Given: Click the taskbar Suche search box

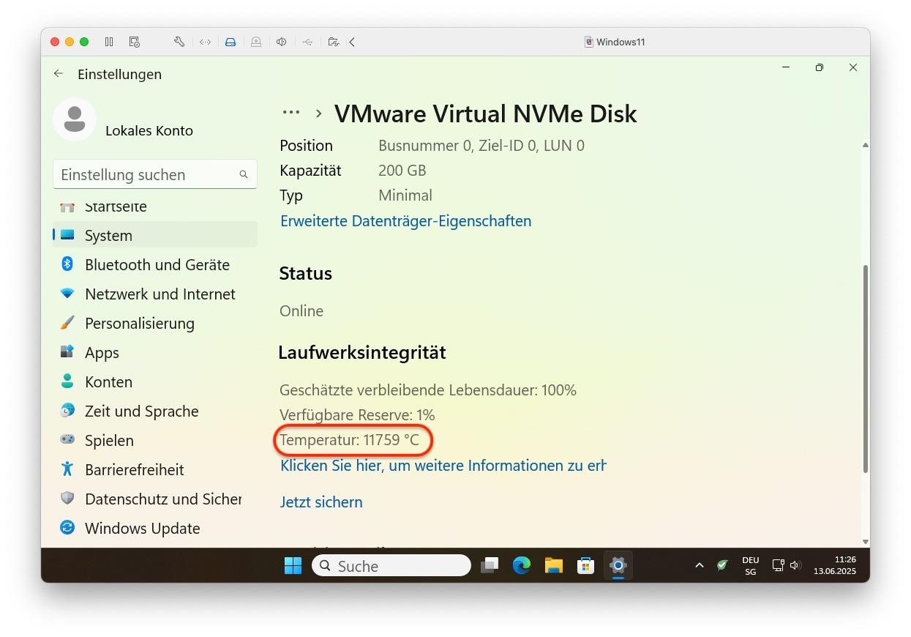Looking at the screenshot, I should point(391,565).
